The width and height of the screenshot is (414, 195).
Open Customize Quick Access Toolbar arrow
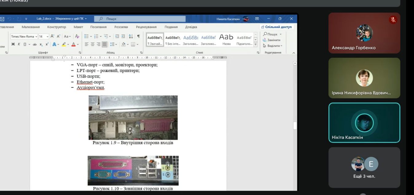[x=26, y=19]
